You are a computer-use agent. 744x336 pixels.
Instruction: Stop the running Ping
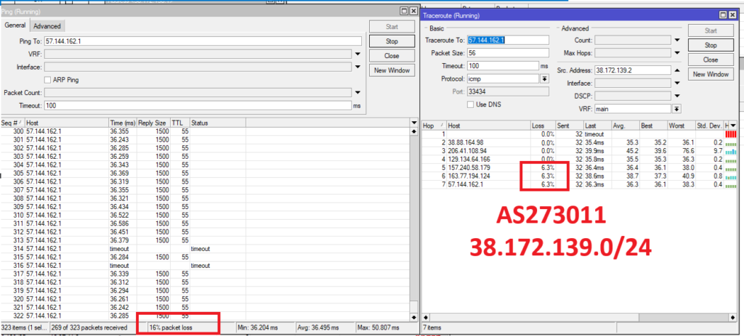coord(392,42)
